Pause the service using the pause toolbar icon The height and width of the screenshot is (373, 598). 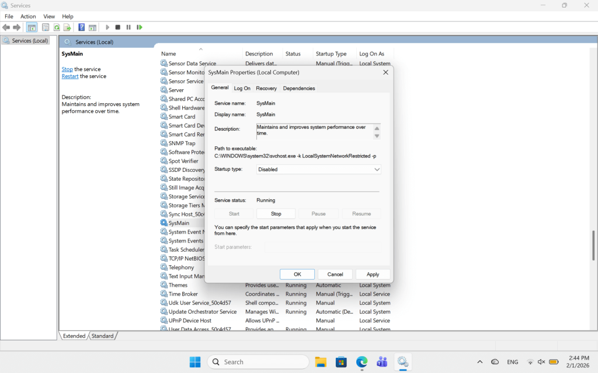point(127,27)
